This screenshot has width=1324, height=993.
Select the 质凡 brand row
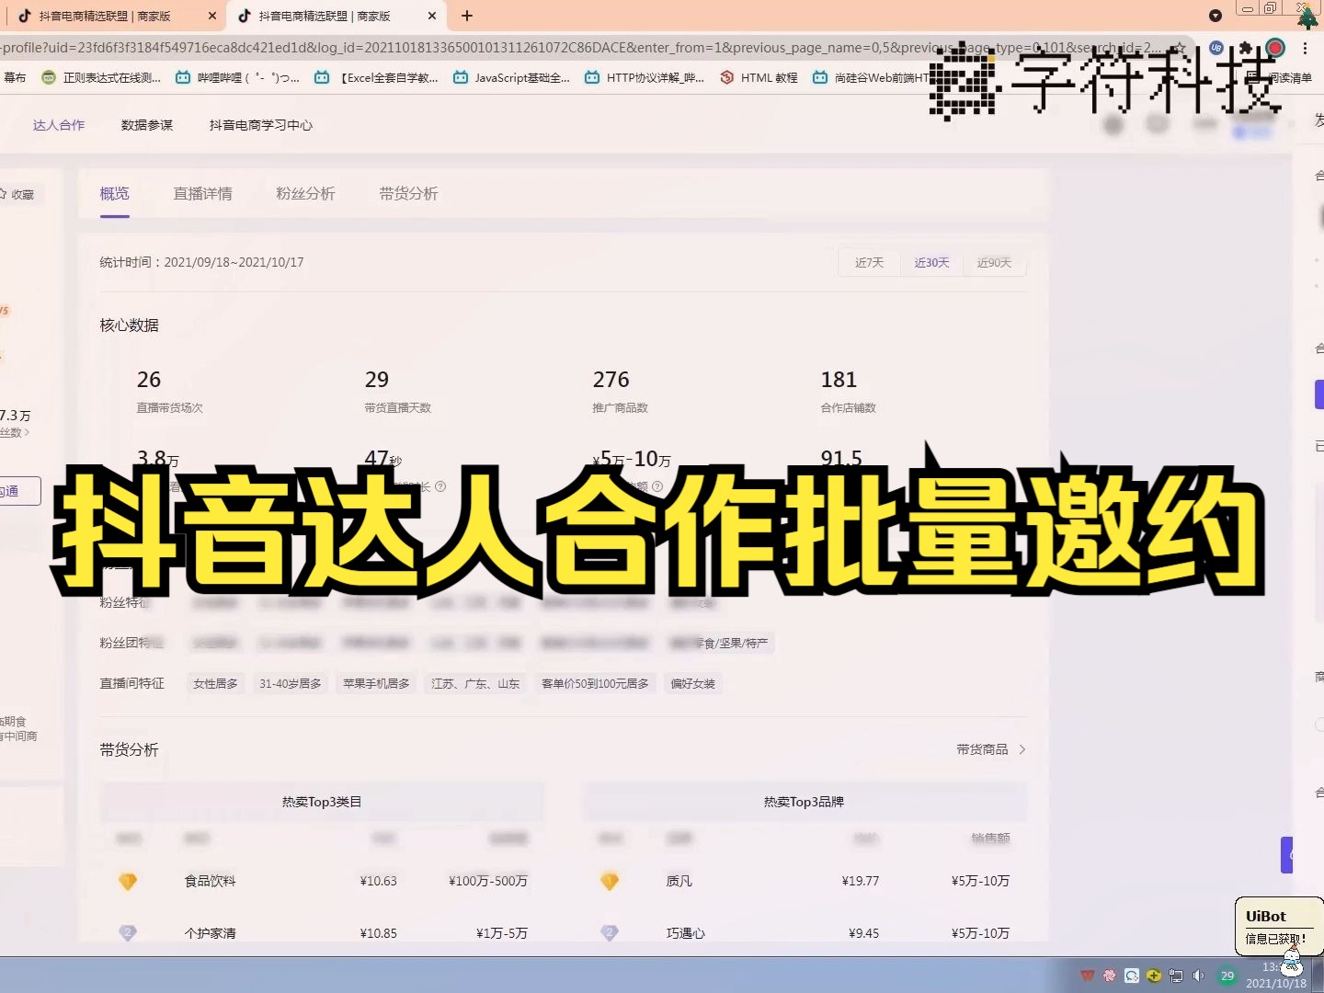tap(804, 881)
